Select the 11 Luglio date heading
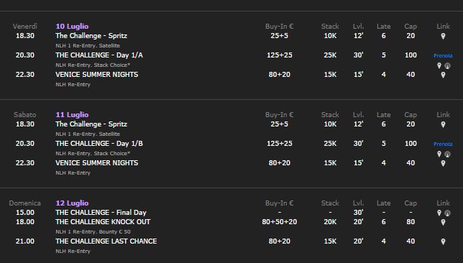Screen dimensions: 463x263 coord(72,114)
